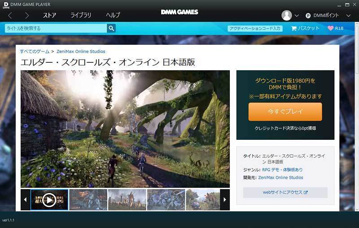Open the ストア tab
Screen dimensions: 359x228
(x=49, y=15)
